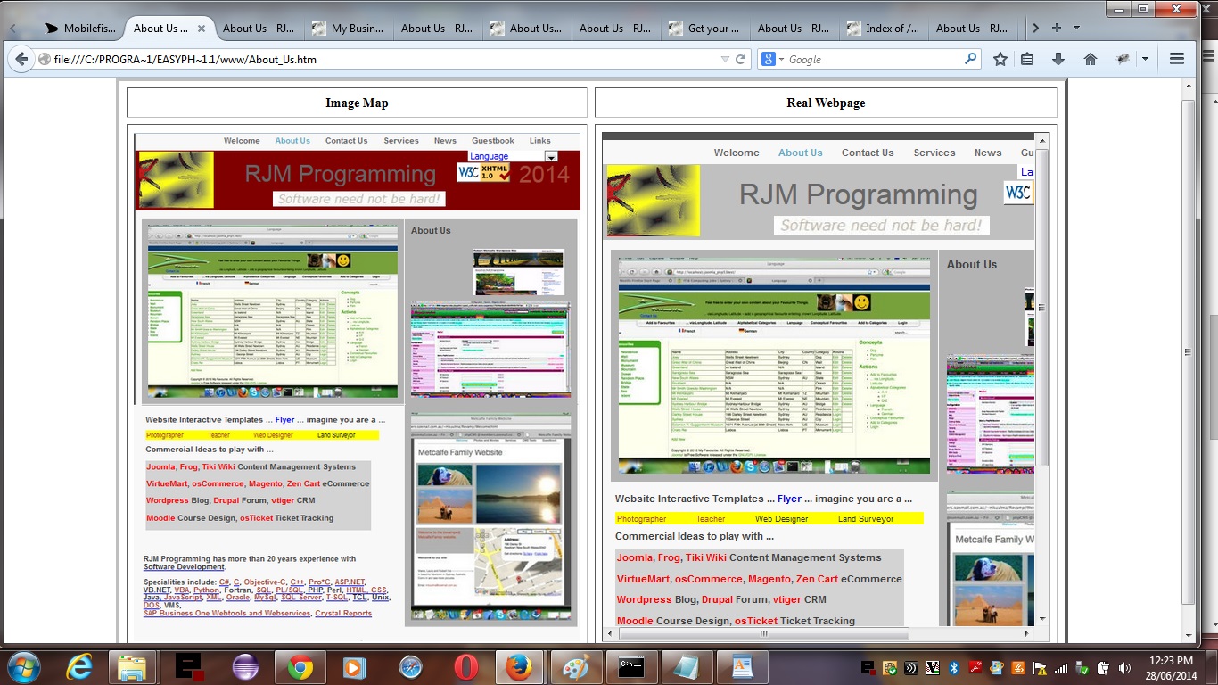Click Metcalfe Family Website thumbnail in Image Map
This screenshot has height=685, width=1218.
491,517
